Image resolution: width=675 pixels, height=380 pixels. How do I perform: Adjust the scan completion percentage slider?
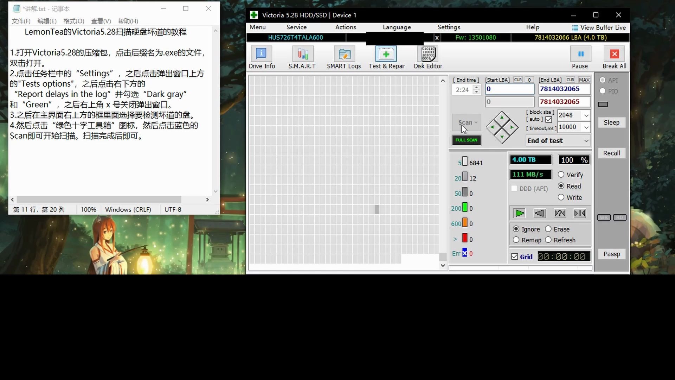click(574, 160)
